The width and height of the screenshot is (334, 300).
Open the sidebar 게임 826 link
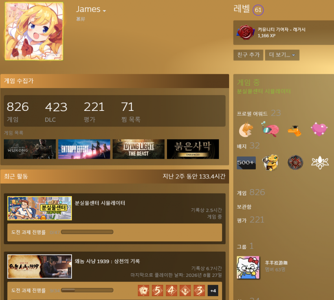pyautogui.click(x=251, y=192)
